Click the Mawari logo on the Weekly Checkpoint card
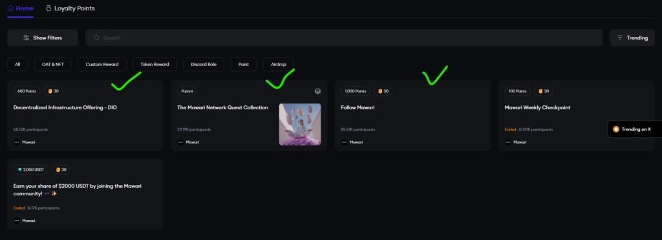The height and width of the screenshot is (240, 662). point(508,142)
